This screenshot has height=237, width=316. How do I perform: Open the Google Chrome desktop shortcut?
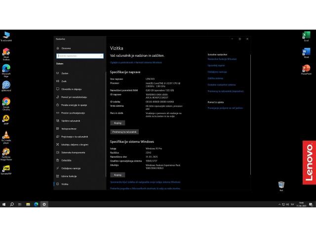6,104
